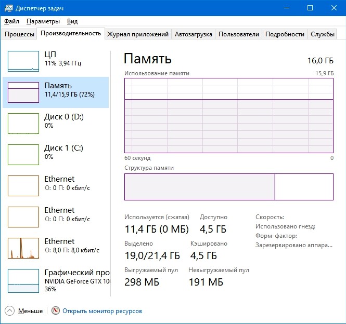This screenshot has height=324, width=346.
Task: Click the resource monitor icon at the bottom
Action: point(56,311)
